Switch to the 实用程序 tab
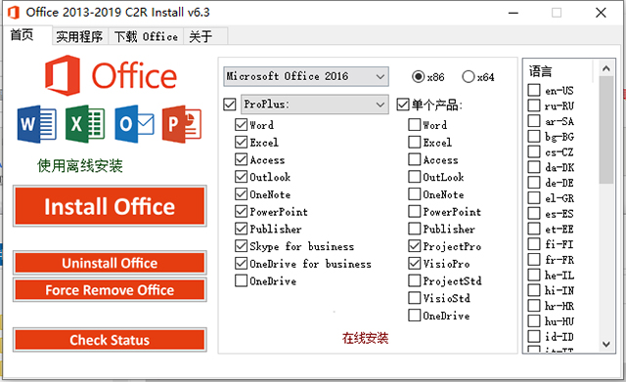Image resolution: width=626 pixels, height=382 pixels. (x=79, y=37)
